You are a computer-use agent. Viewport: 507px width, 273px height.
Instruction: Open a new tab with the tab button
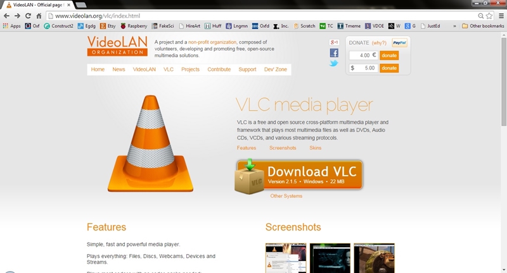tap(81, 5)
